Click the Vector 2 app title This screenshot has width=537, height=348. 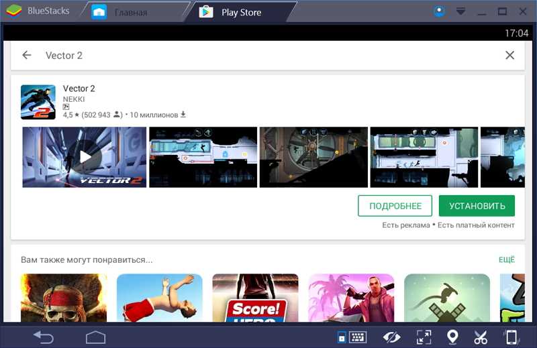(79, 89)
